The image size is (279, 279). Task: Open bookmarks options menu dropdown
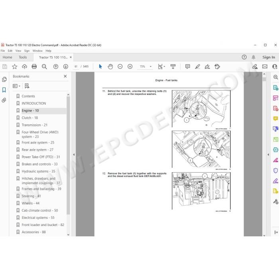click(x=17, y=86)
